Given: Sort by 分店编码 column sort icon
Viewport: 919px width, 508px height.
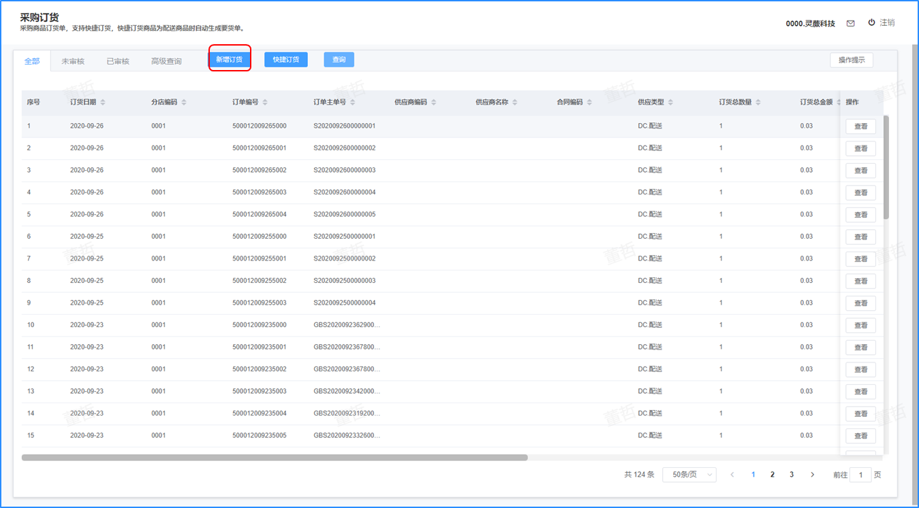Looking at the screenshot, I should 184,102.
